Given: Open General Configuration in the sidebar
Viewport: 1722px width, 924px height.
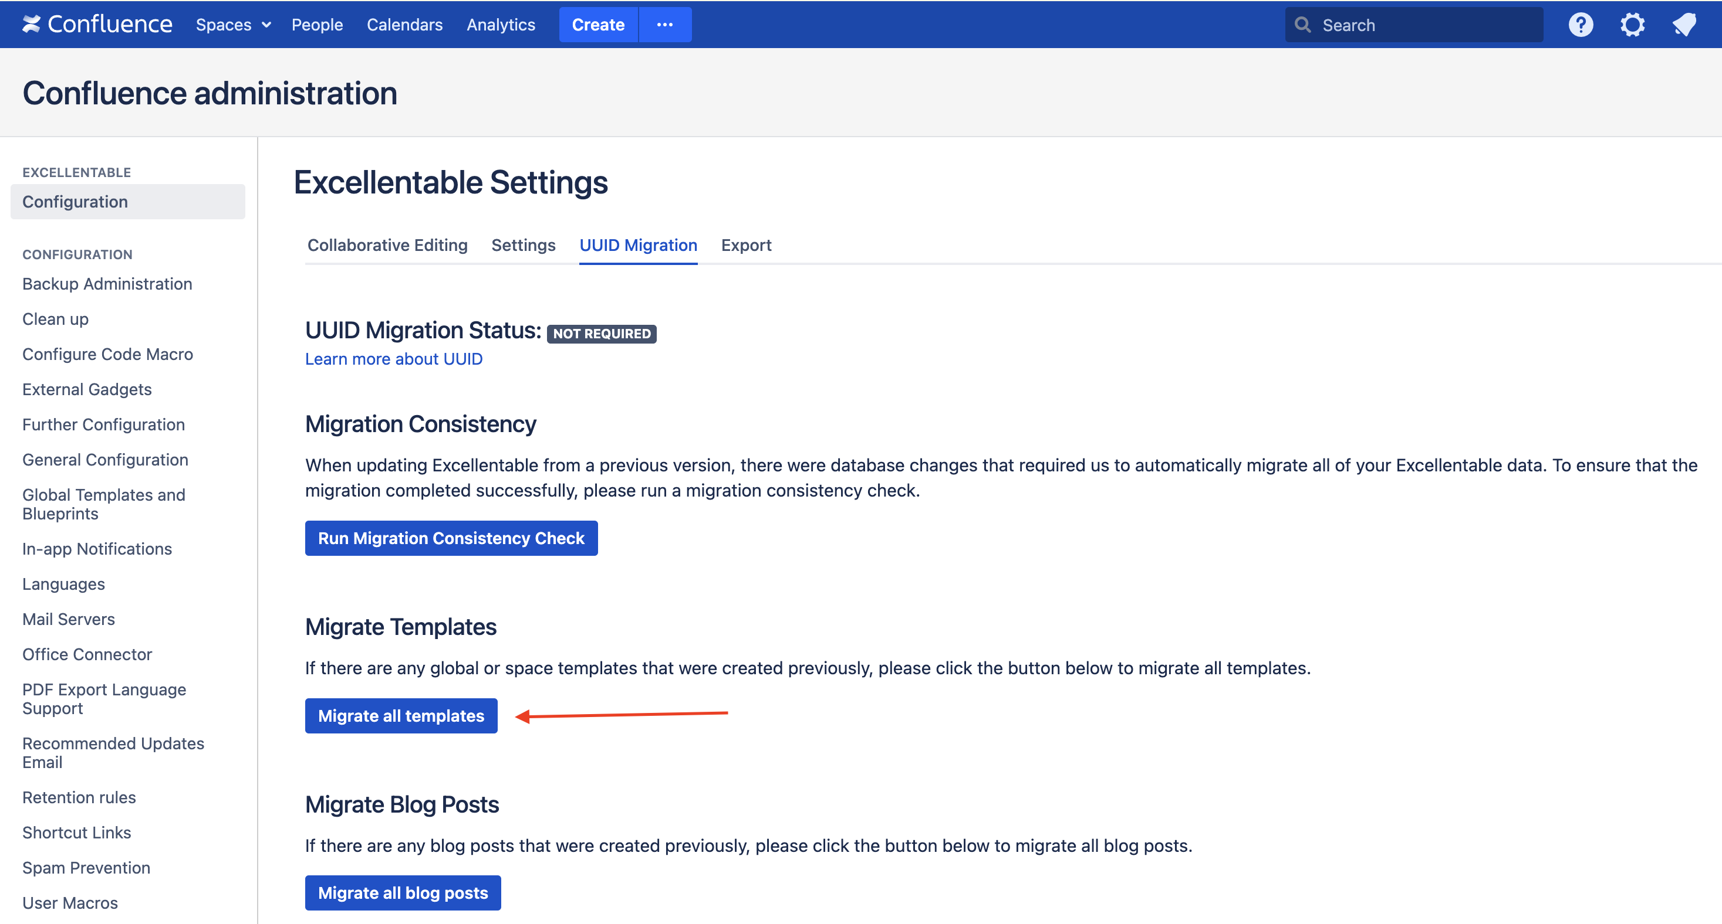Looking at the screenshot, I should tap(105, 459).
